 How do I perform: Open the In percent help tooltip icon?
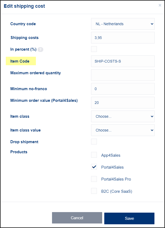(40, 49)
